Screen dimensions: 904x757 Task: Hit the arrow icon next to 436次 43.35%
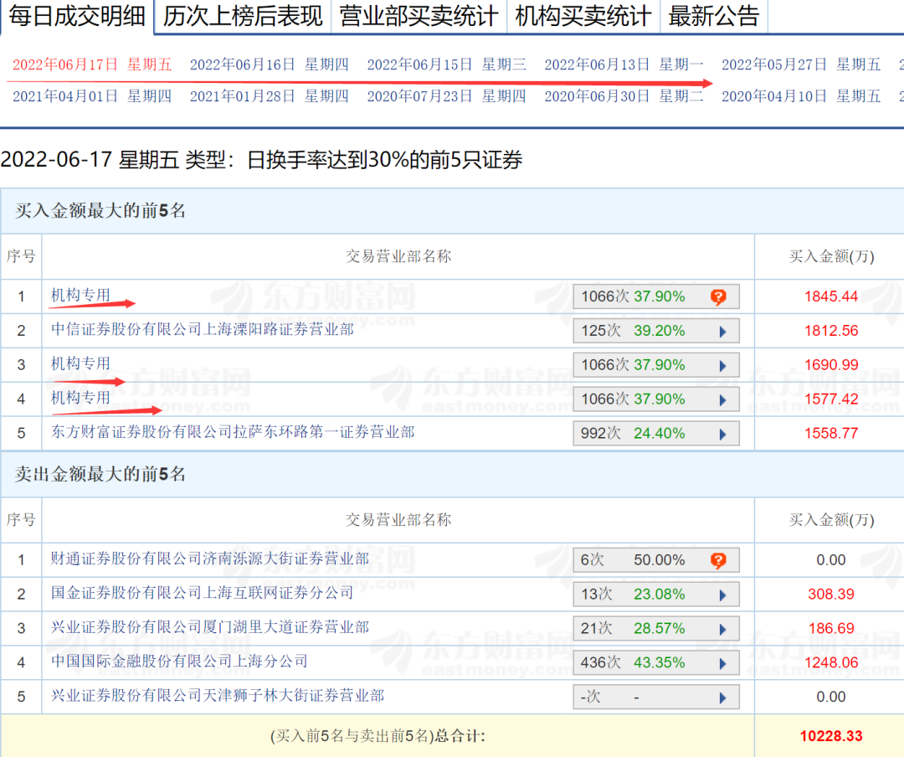pos(722,663)
